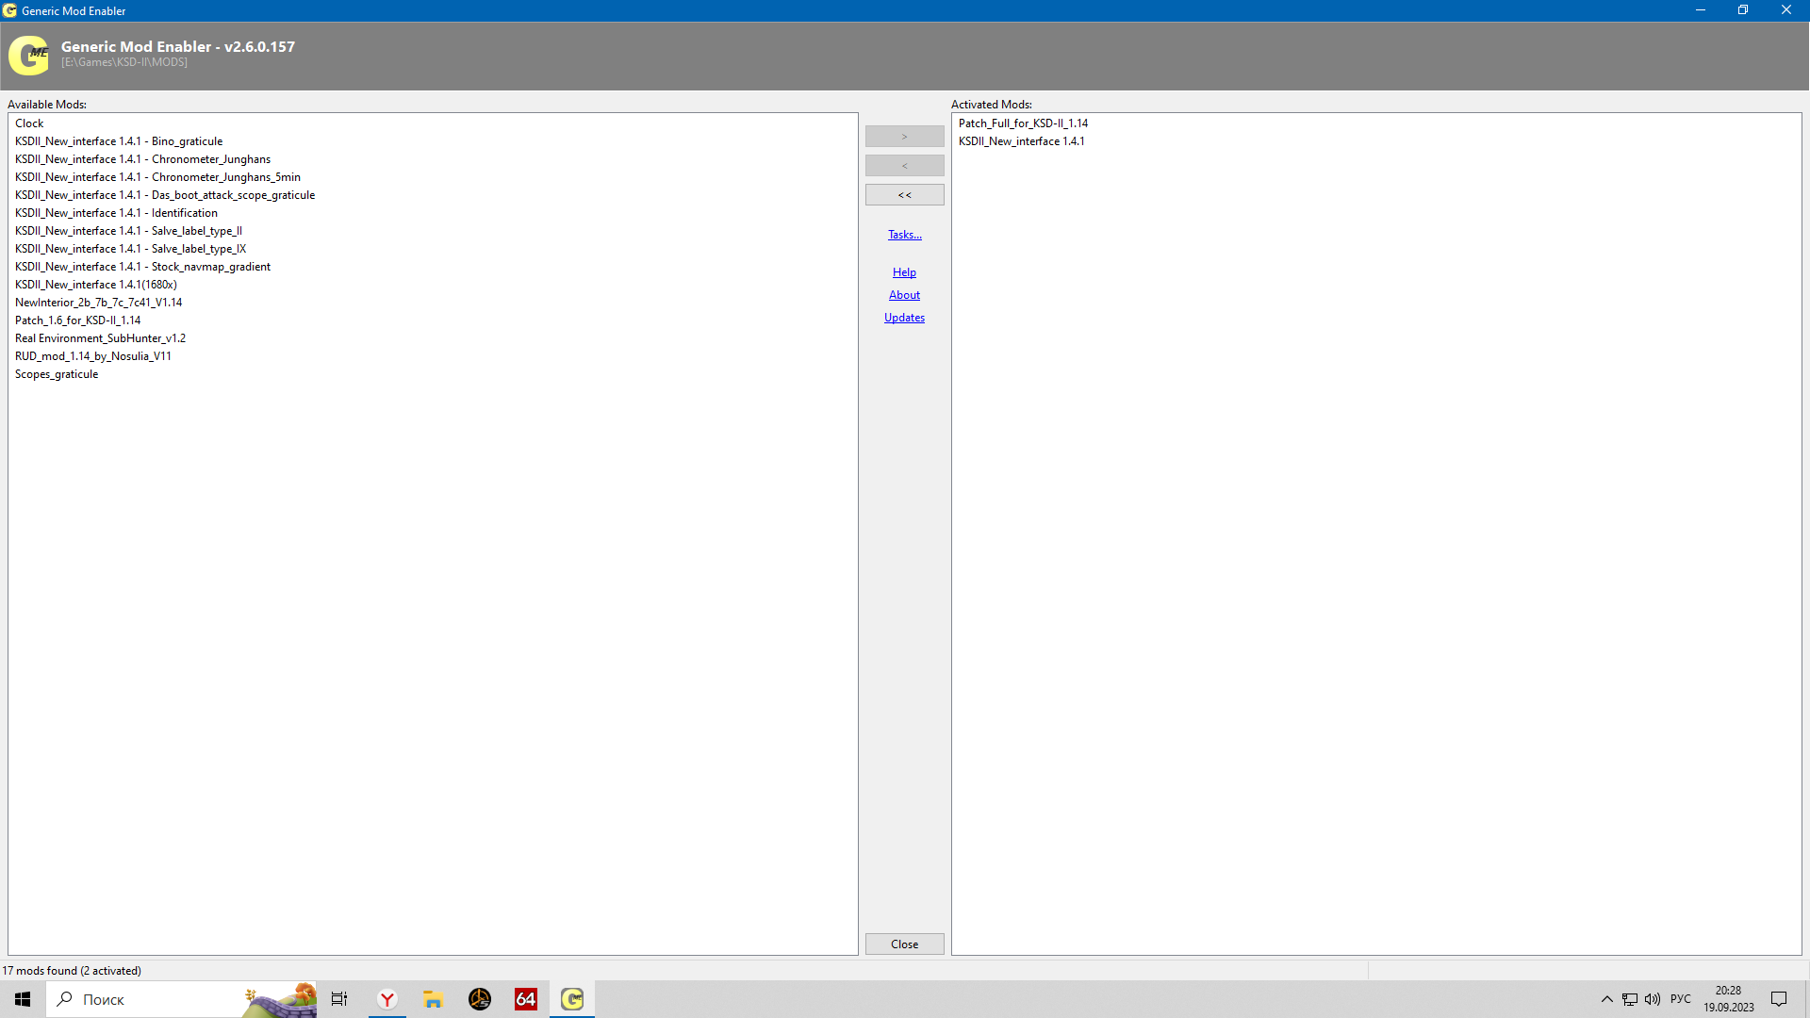Open the notification center icon
Screen dimensions: 1810x1018
tap(1779, 999)
